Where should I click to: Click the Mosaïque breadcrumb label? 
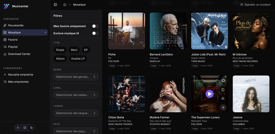click(79, 5)
